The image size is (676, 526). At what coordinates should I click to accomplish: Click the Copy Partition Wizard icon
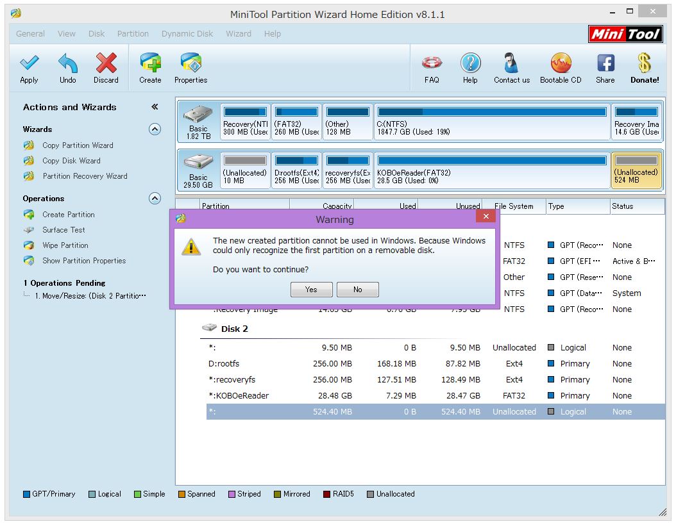[29, 145]
